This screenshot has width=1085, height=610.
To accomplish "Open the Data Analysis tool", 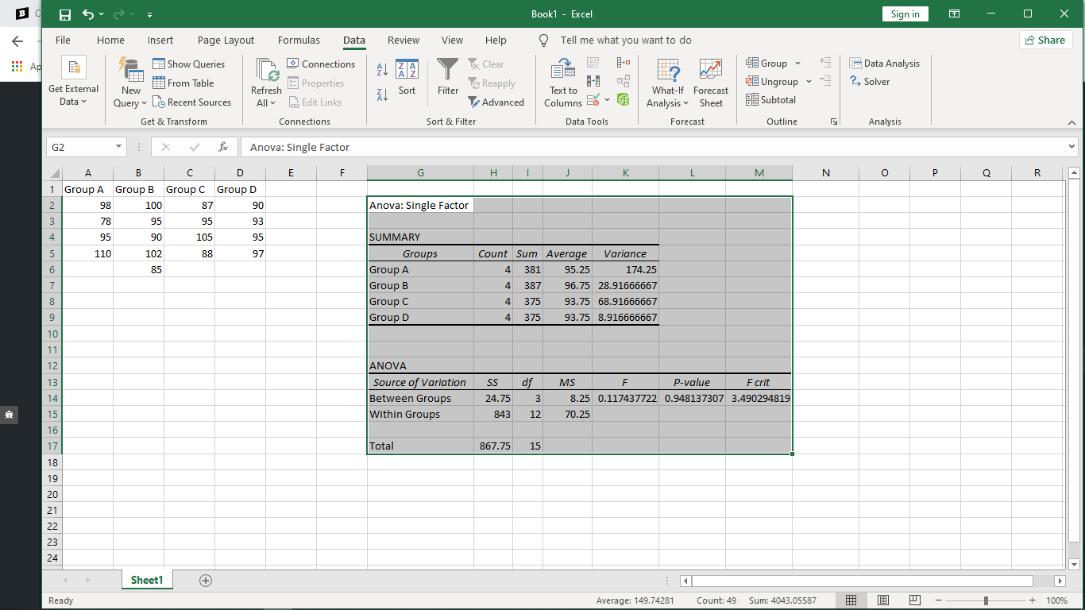I will point(884,64).
